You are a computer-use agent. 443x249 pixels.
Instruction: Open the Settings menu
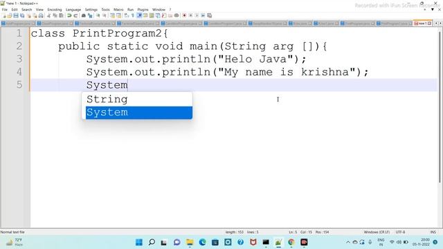coord(91,10)
